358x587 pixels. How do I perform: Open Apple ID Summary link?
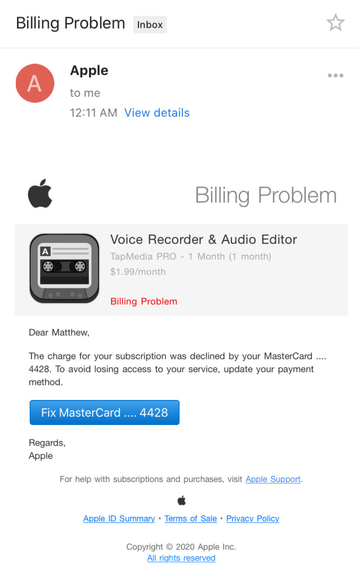click(119, 519)
